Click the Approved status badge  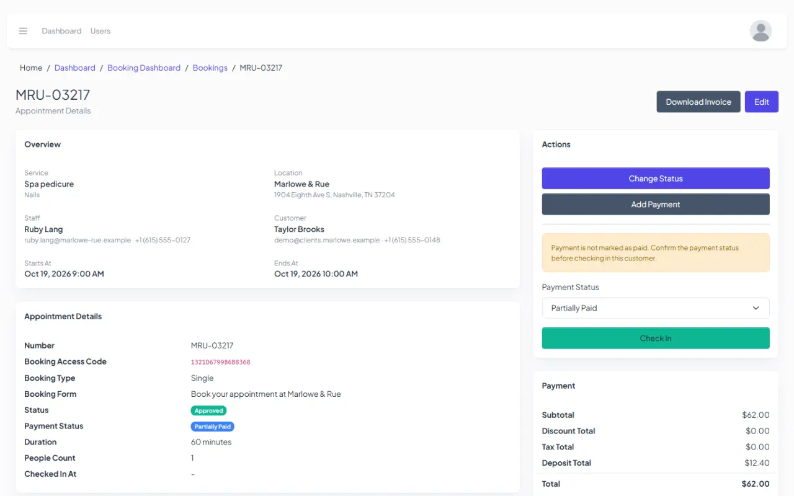pyautogui.click(x=208, y=410)
